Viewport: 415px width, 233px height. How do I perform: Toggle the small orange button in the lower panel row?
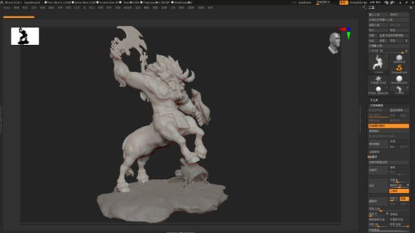(404, 198)
